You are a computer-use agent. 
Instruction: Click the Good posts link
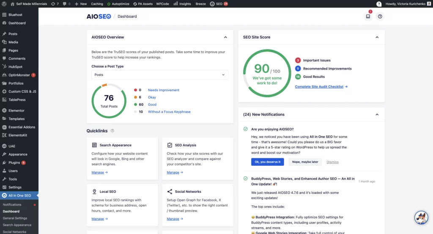tap(152, 105)
